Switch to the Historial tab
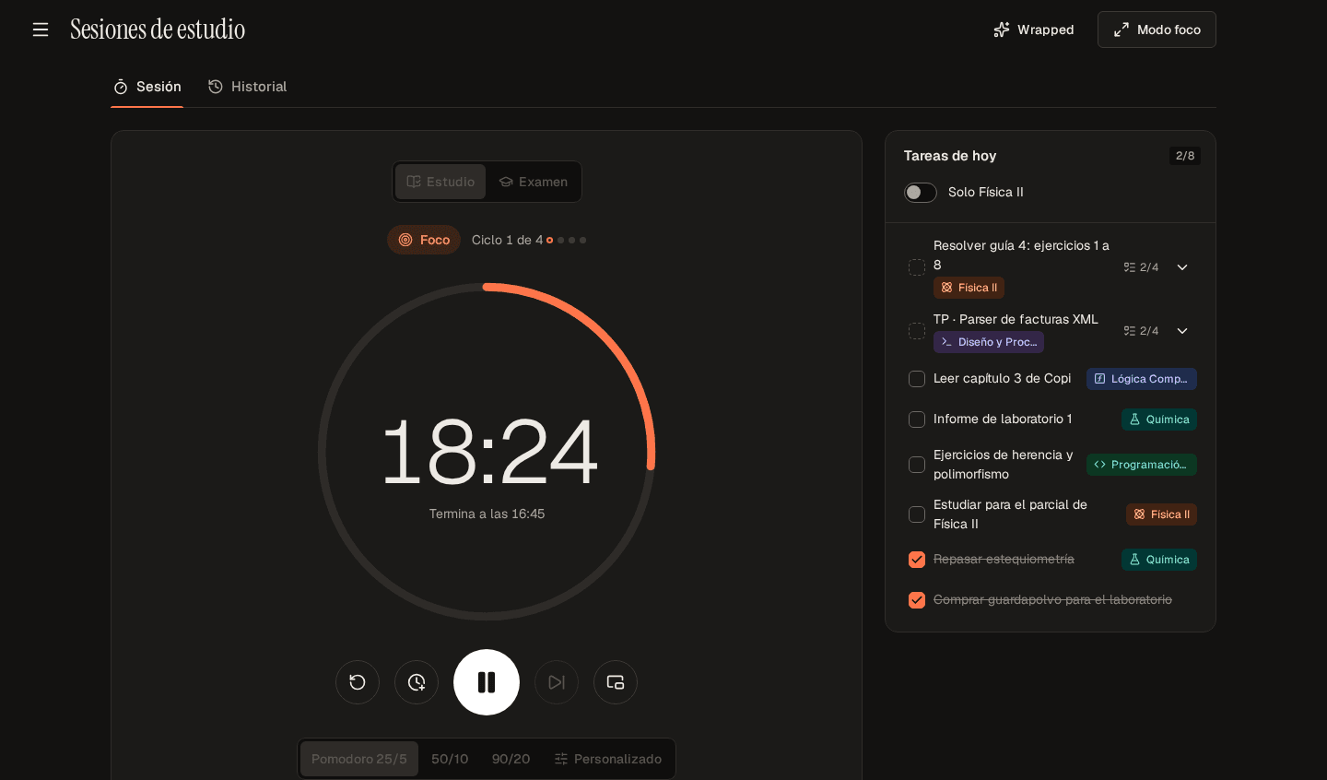Screen dimensions: 1327x780 248,87
